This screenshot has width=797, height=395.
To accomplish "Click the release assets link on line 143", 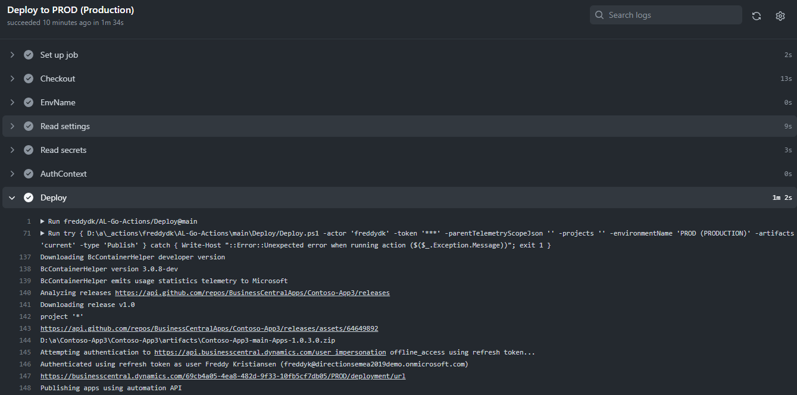I will (x=210, y=328).
